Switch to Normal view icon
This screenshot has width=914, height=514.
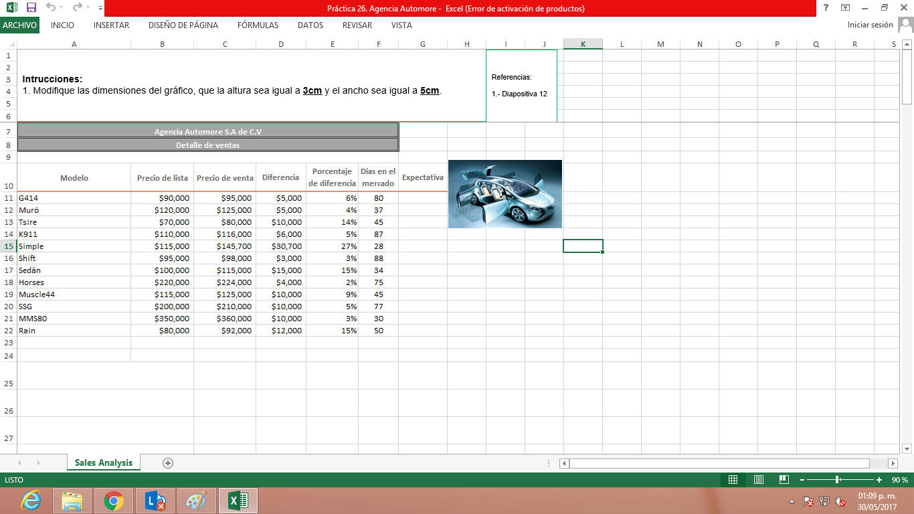[x=733, y=480]
